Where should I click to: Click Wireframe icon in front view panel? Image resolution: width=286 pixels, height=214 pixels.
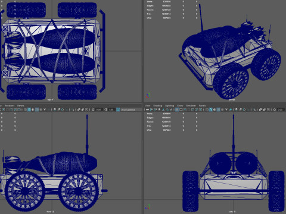pyautogui.click(x=25, y=109)
